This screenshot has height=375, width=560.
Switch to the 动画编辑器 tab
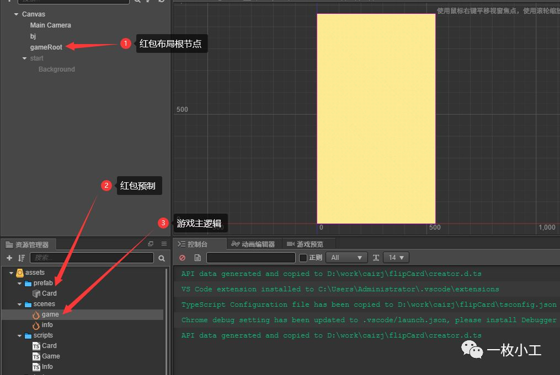coord(253,244)
